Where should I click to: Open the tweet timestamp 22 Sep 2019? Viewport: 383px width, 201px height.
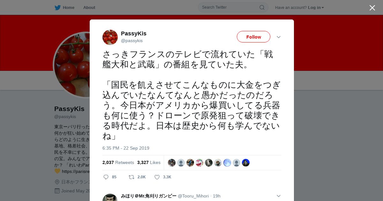click(126, 148)
